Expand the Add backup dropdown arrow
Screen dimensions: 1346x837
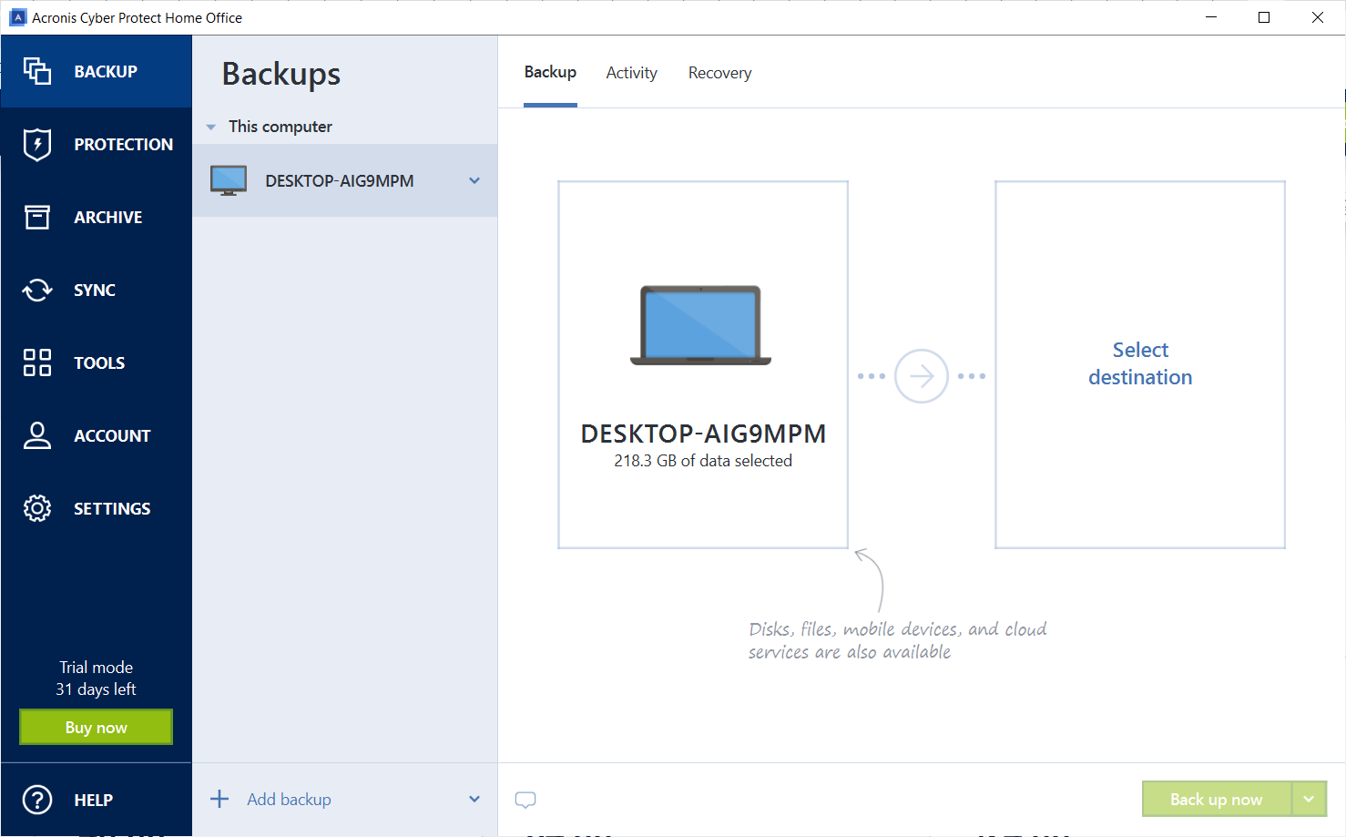474,799
